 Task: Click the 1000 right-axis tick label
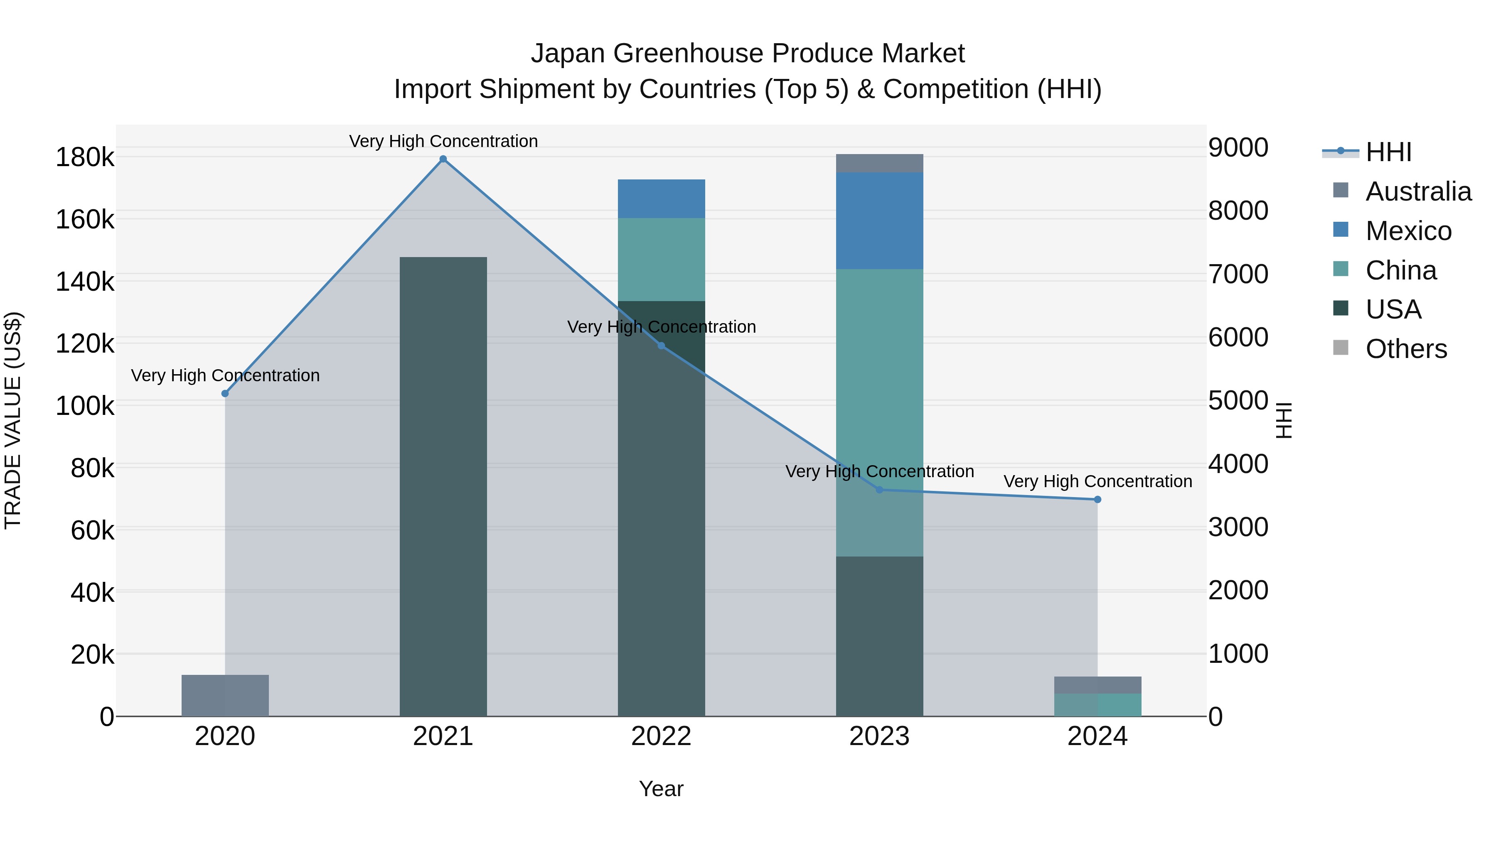pos(1238,654)
